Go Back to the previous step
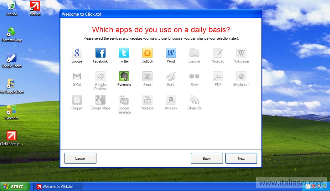The width and height of the screenshot is (330, 191). pyautogui.click(x=207, y=158)
